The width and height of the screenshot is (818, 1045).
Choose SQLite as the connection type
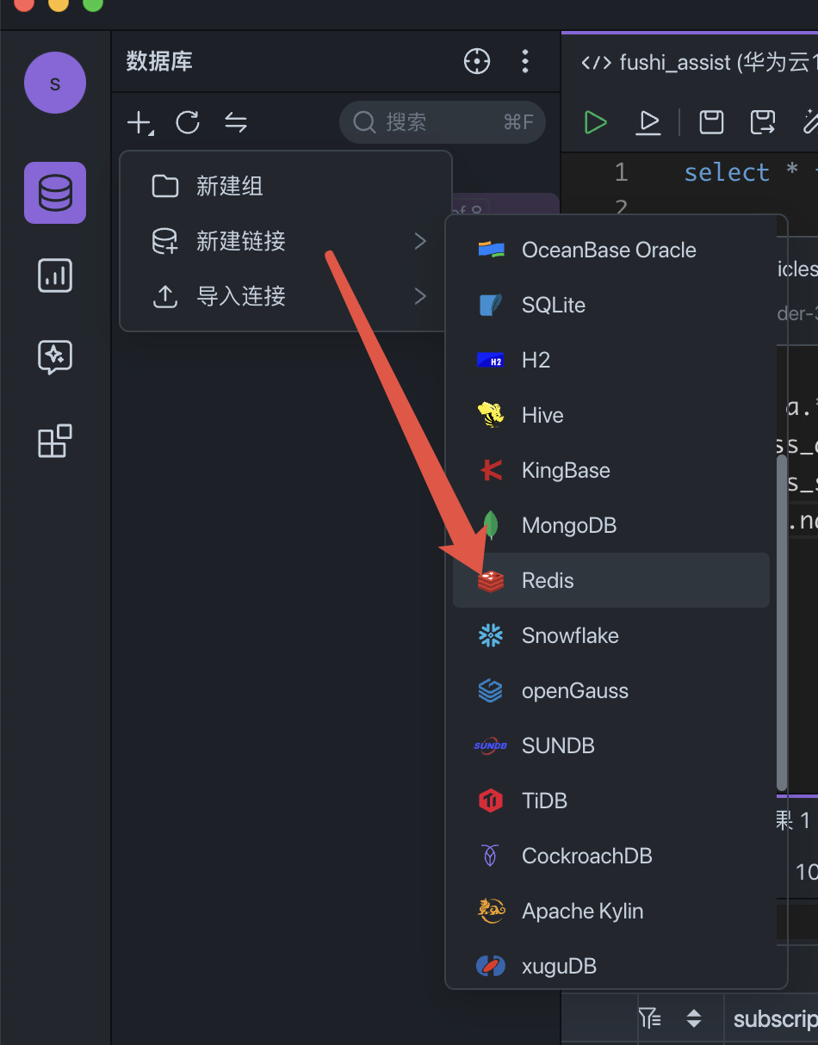tap(611, 305)
